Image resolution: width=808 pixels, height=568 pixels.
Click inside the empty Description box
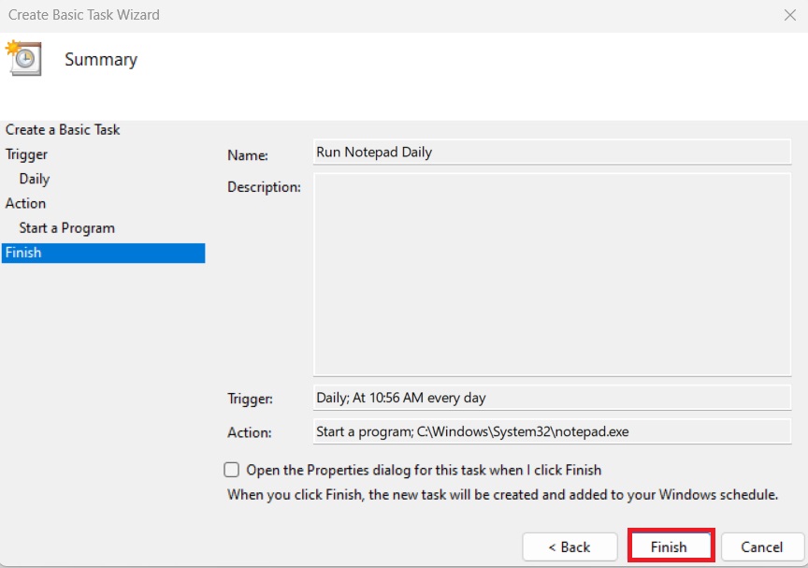point(552,275)
